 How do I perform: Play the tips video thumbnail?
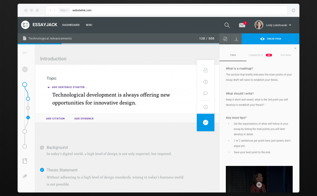pyautogui.click(x=259, y=185)
